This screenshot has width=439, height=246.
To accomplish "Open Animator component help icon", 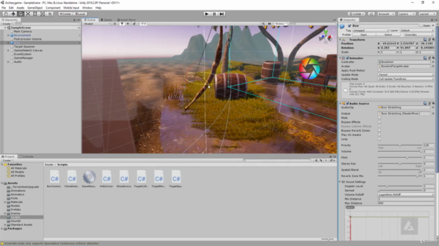I will pyautogui.click(x=425, y=58).
